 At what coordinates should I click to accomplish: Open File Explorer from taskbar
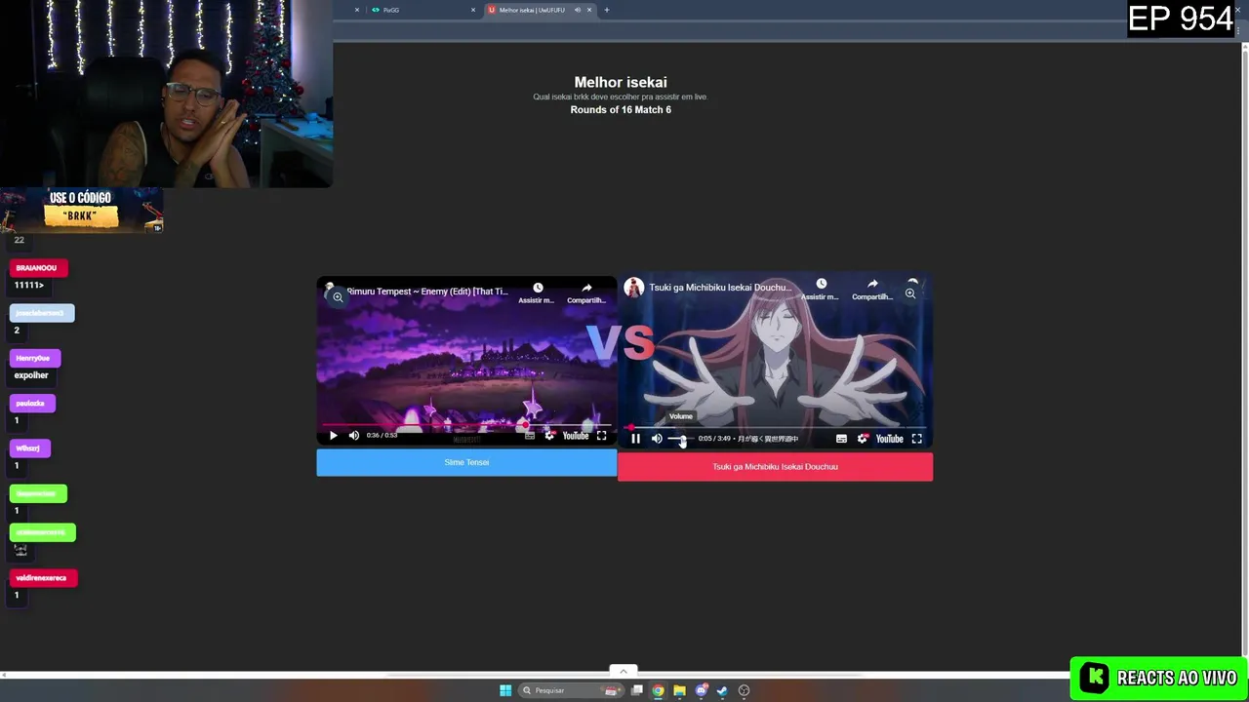click(x=679, y=690)
